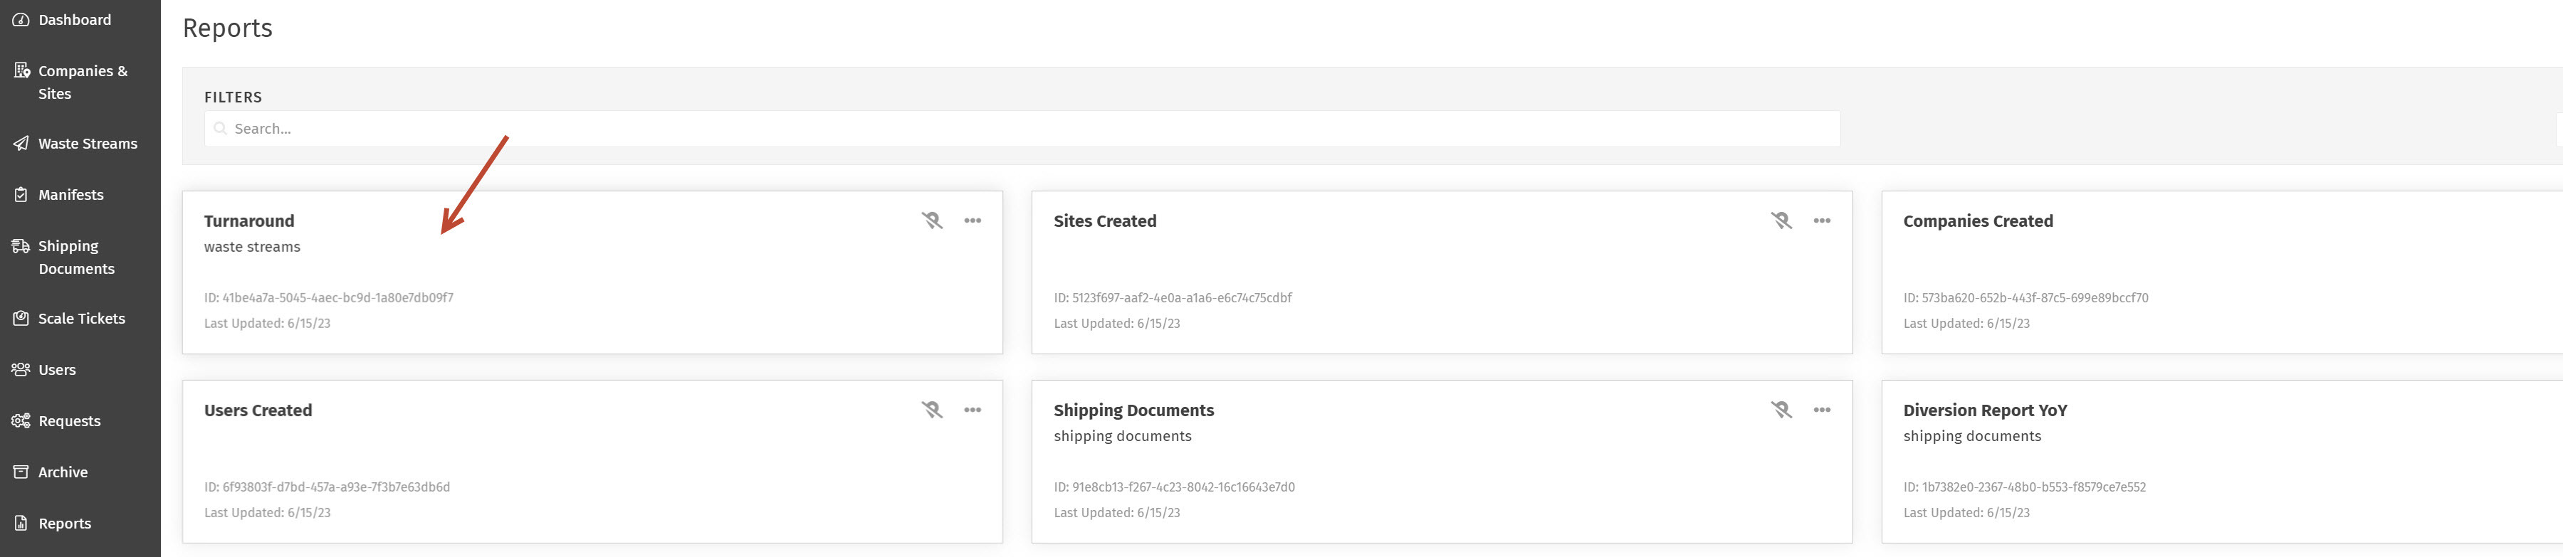Click the Diversion Report YoY ID text
The width and height of the screenshot is (2563, 557).
2025,487
